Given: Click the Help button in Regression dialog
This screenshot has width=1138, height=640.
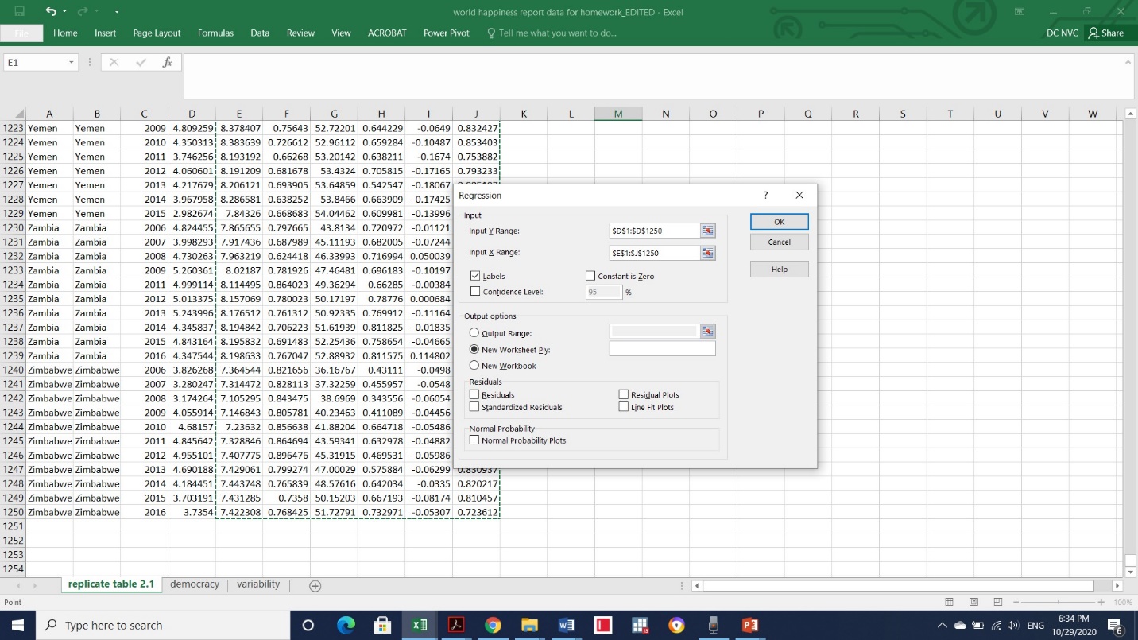Looking at the screenshot, I should pos(780,270).
